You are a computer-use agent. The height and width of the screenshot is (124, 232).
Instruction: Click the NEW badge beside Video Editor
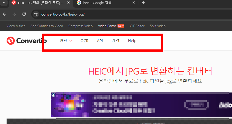point(121,26)
